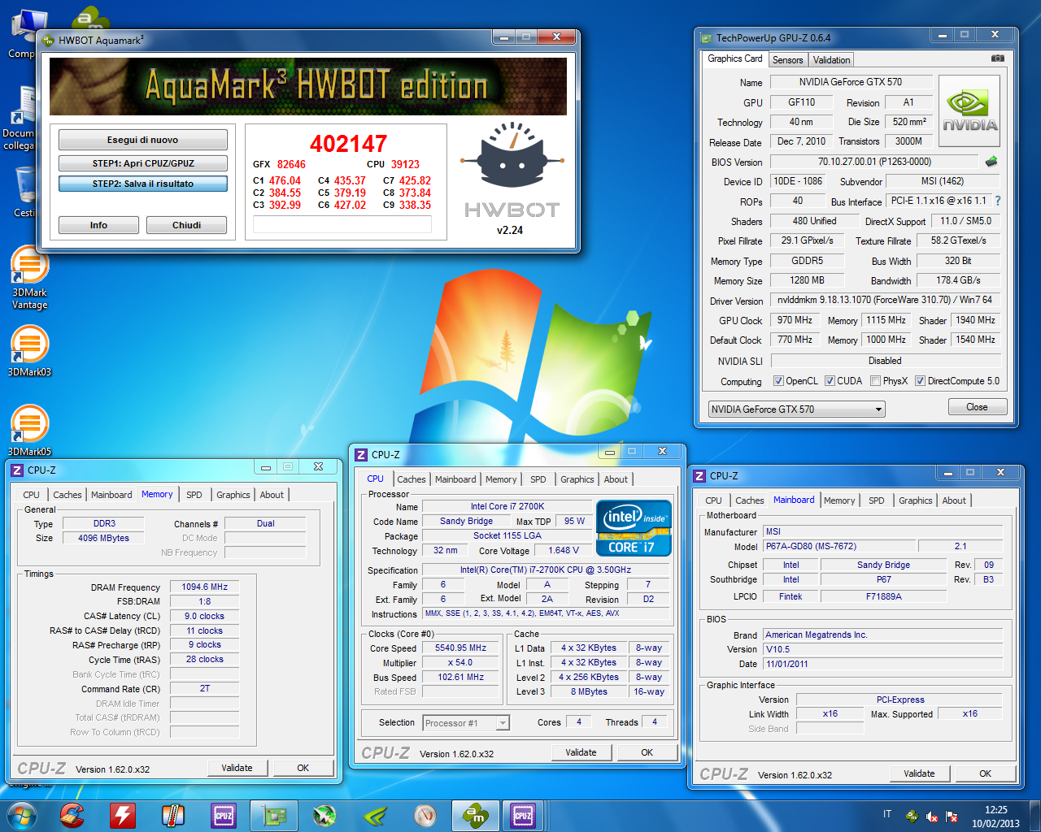The image size is (1041, 832).
Task: Click Validate in the CPU-Z Memory window
Action: (x=237, y=768)
